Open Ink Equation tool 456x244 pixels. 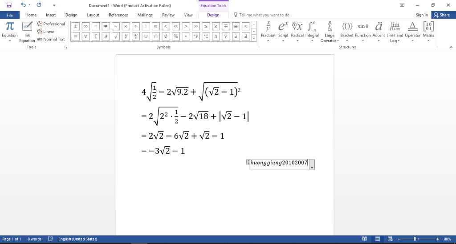coord(27,32)
